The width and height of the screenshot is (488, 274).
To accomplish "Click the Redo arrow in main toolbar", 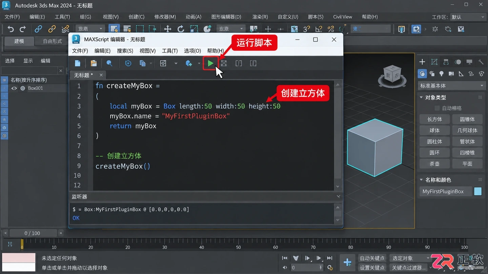I will [23, 29].
